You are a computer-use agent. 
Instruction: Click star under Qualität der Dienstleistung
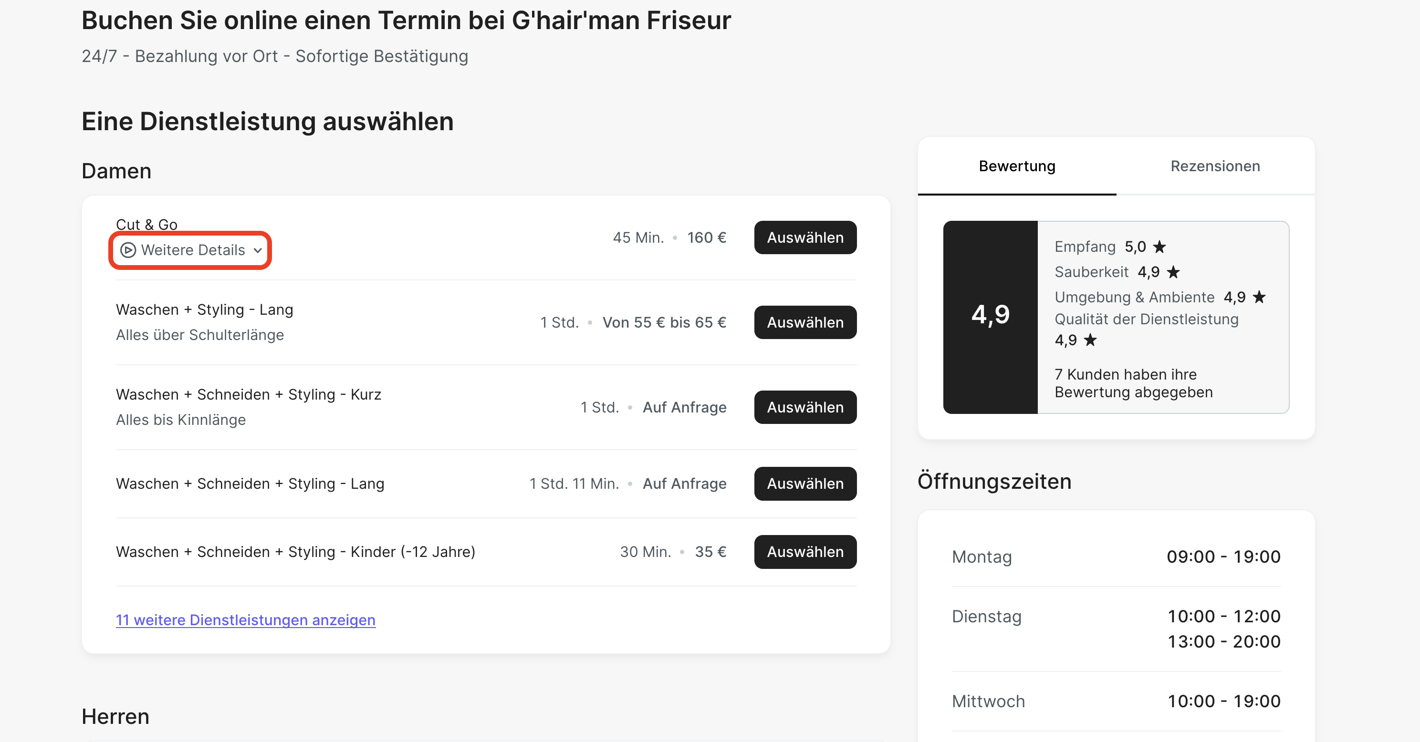tap(1090, 340)
